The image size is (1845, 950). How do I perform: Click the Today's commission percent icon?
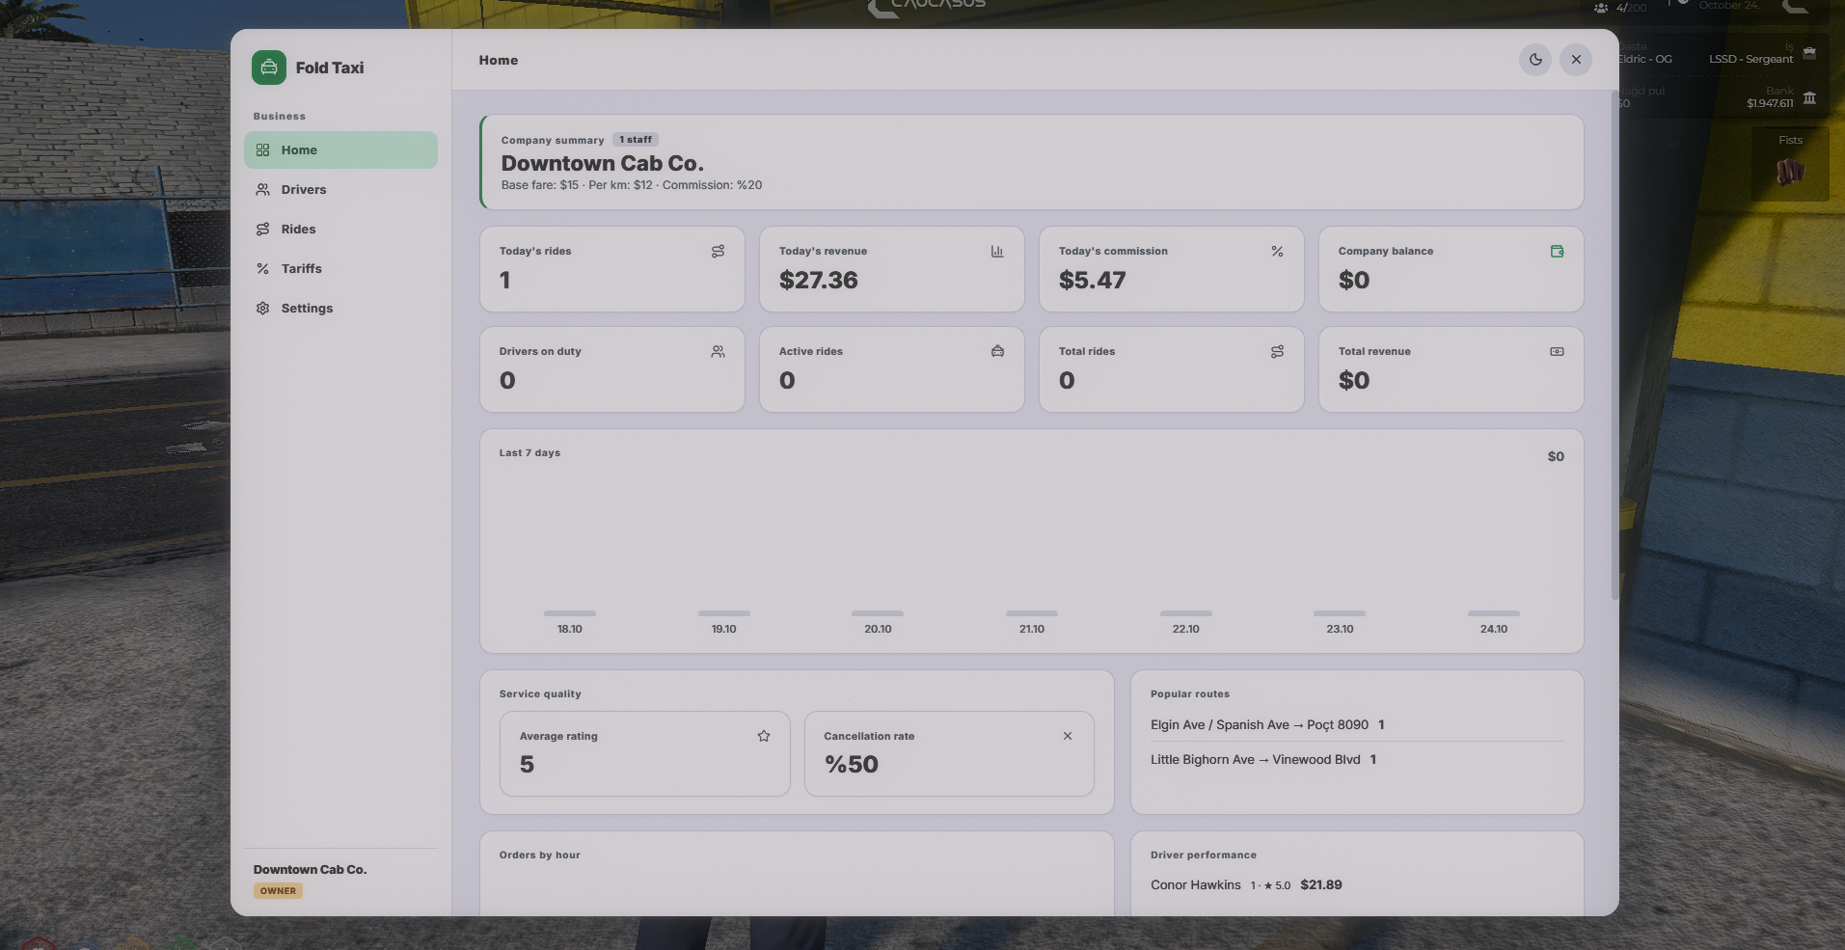click(1277, 252)
